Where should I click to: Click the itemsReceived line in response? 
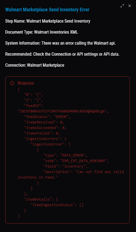(44, 122)
